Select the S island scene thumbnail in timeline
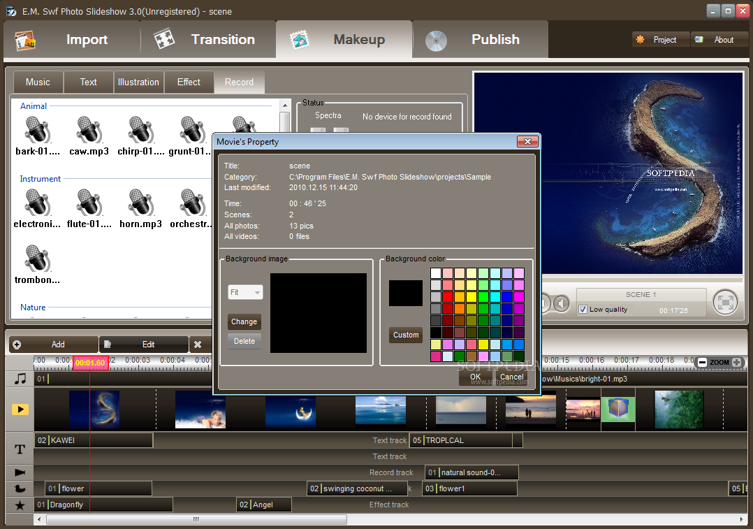This screenshot has height=529, width=753. (x=94, y=410)
